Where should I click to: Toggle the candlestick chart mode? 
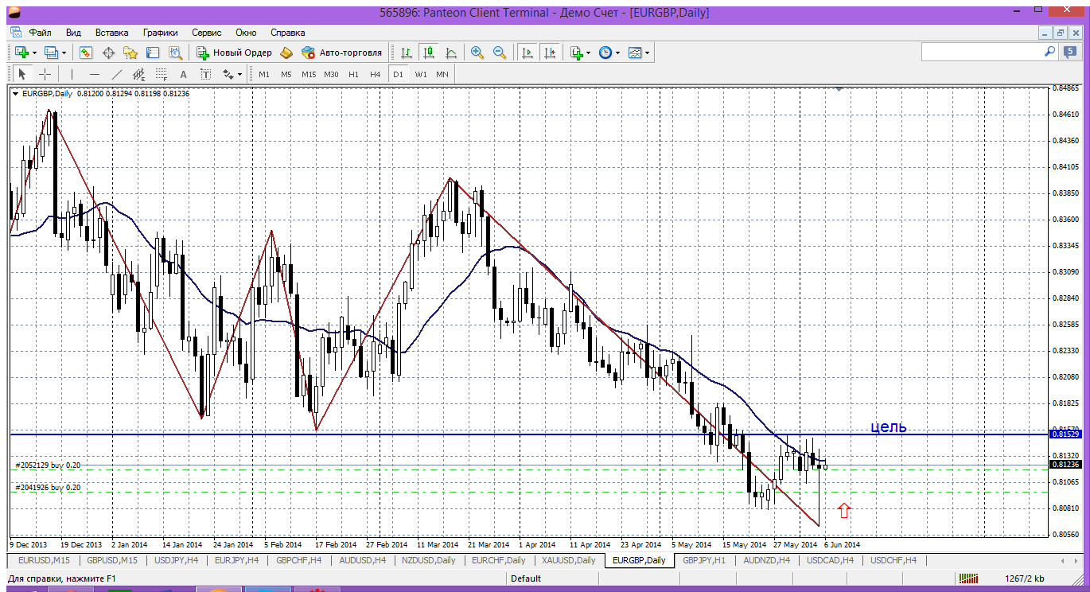[429, 53]
